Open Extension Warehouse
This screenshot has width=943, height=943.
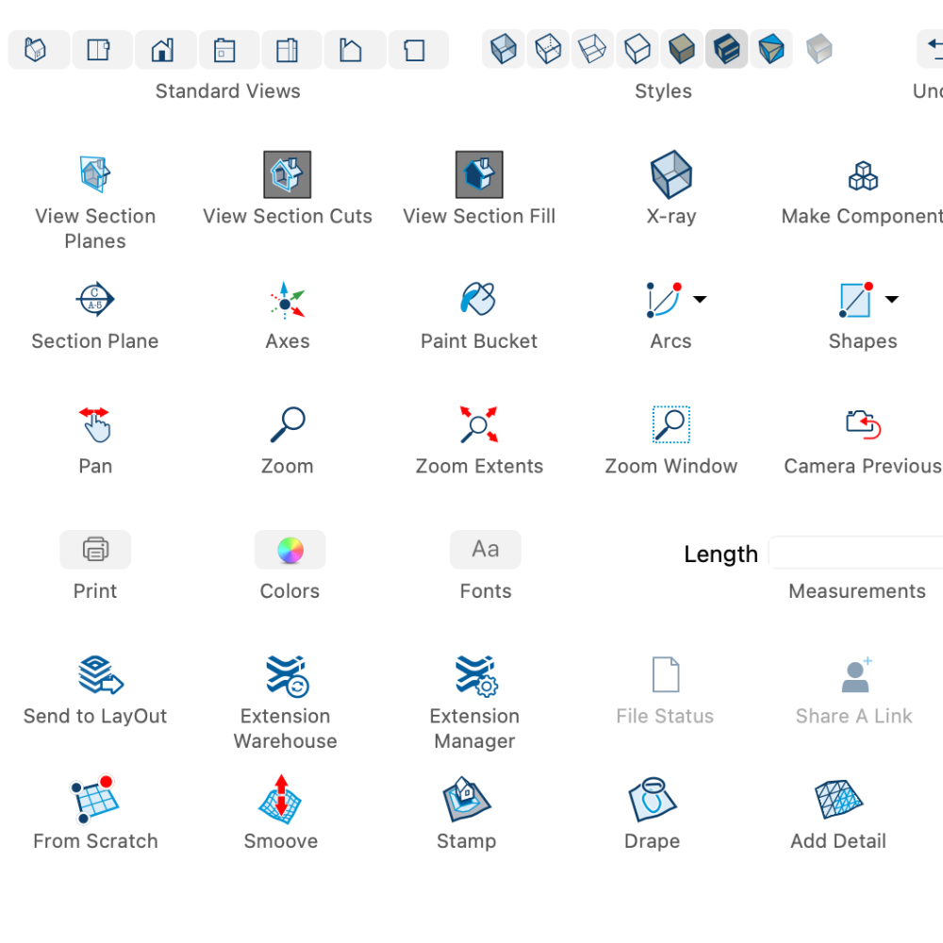287,676
